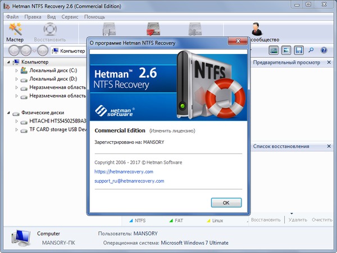Open the Помощь menu

tap(94, 17)
